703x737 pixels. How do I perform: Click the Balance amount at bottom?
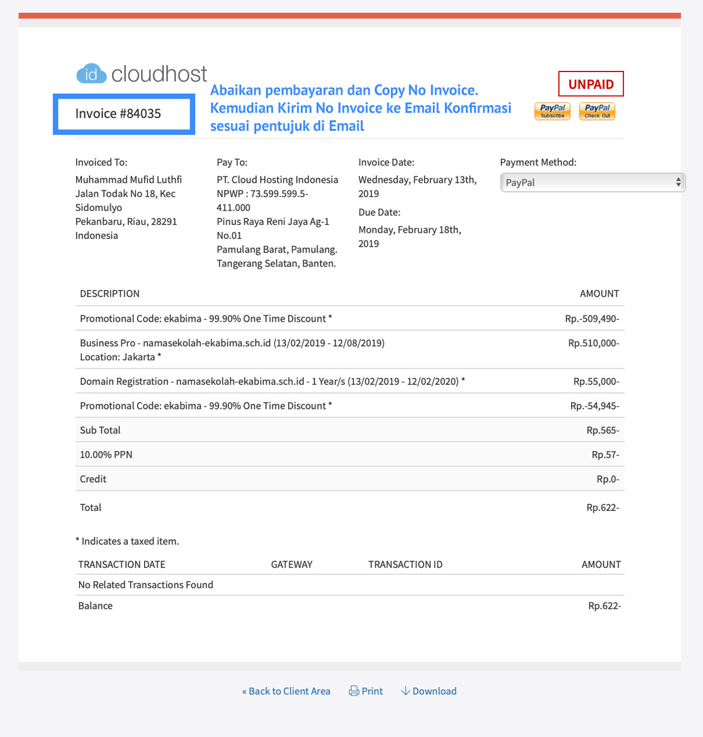pos(604,606)
